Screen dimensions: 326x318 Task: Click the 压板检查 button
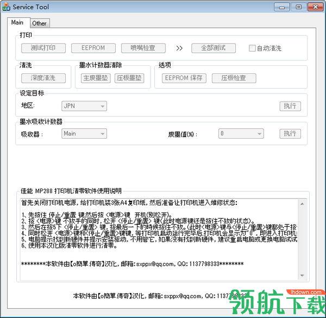234,78
